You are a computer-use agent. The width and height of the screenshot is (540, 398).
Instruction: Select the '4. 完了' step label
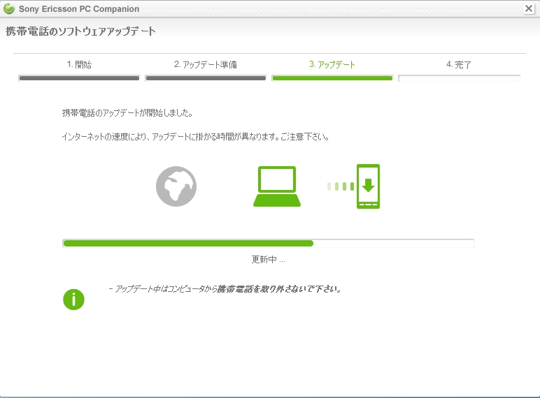[x=459, y=65]
